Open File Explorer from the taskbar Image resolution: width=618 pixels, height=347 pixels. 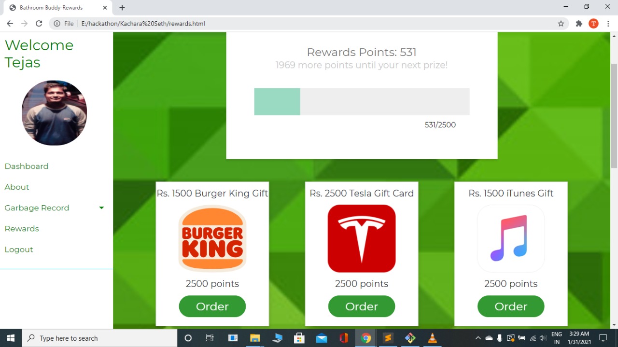(255, 338)
